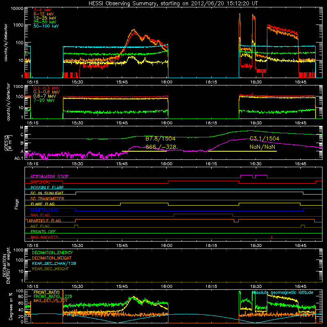Click the 0.1-0.3 MeV legend entry
327x327 pixels.
[47, 88]
